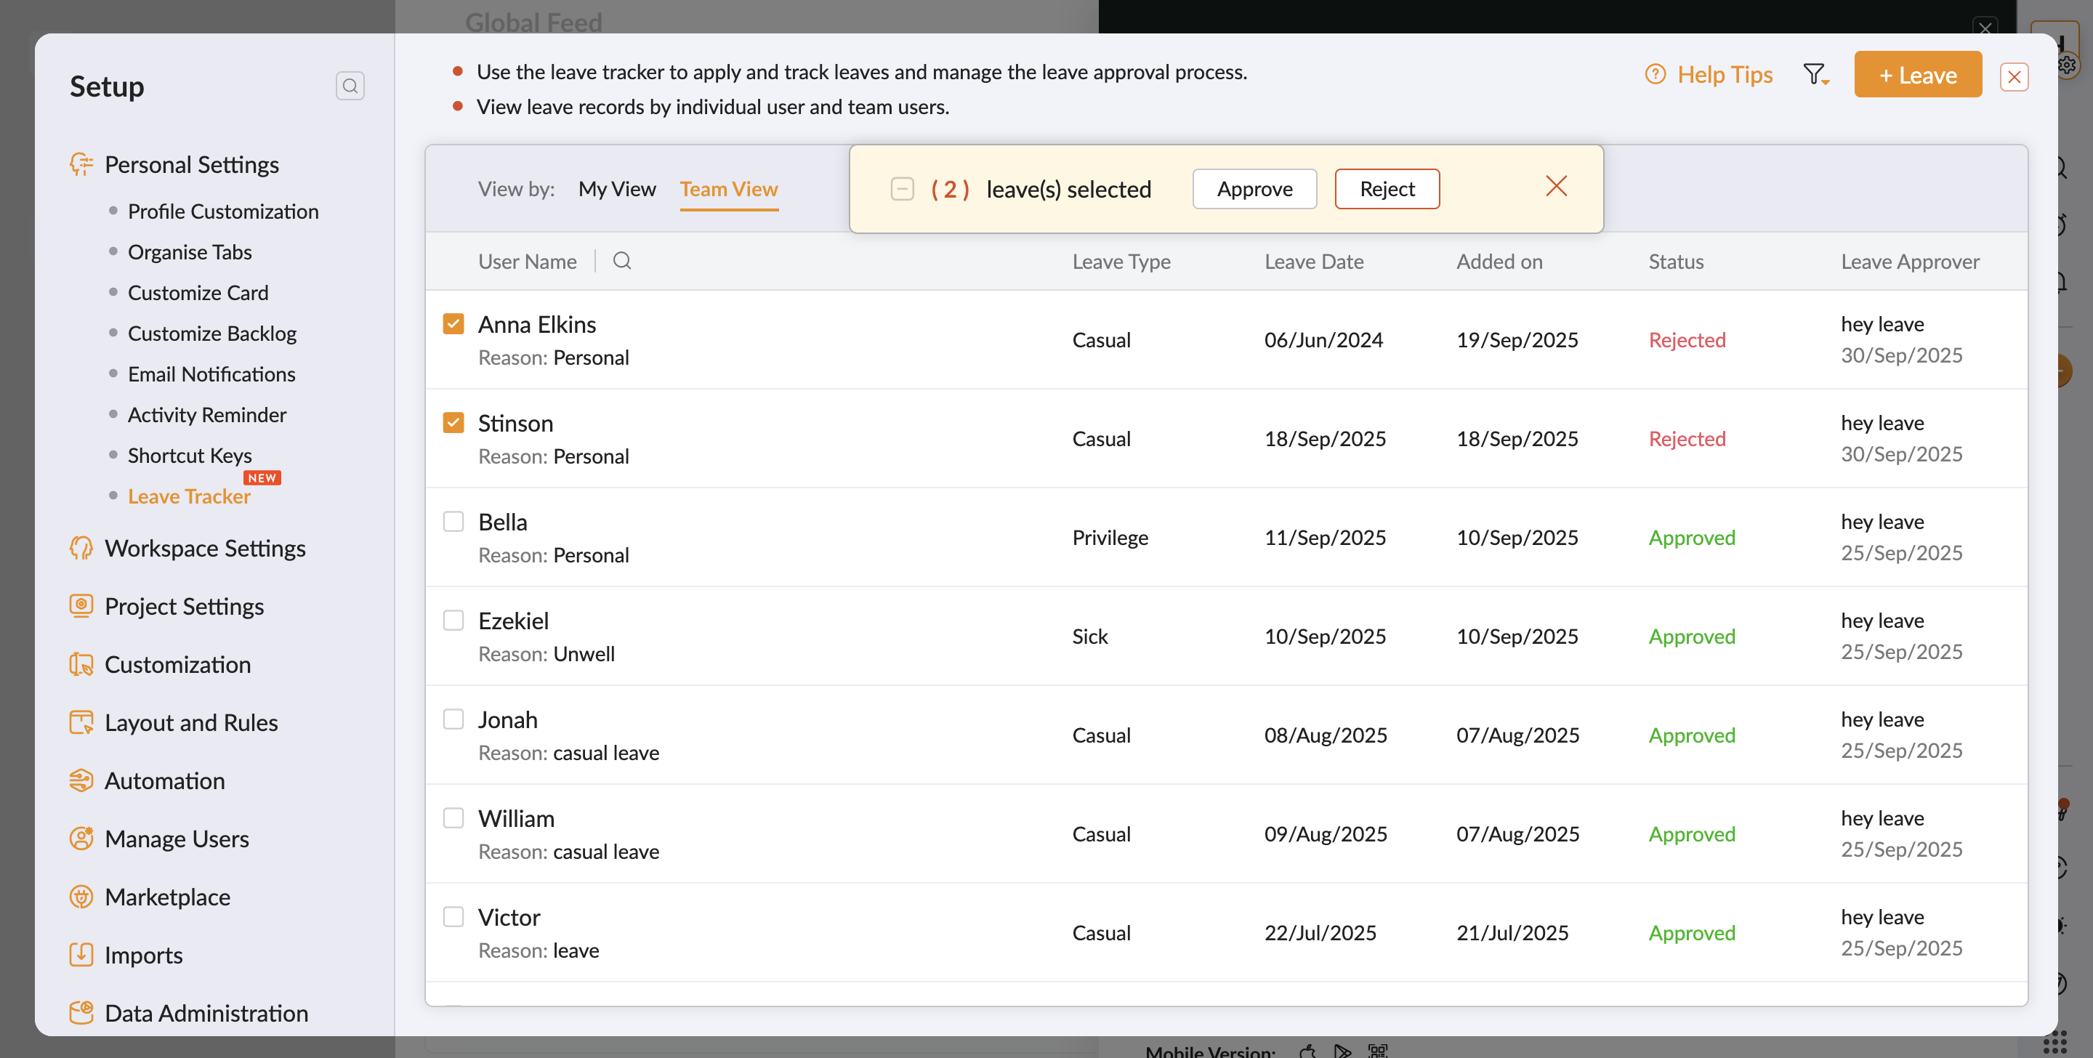Image resolution: width=2093 pixels, height=1058 pixels.
Task: Click the Marketplace sidebar icon
Action: click(x=81, y=896)
